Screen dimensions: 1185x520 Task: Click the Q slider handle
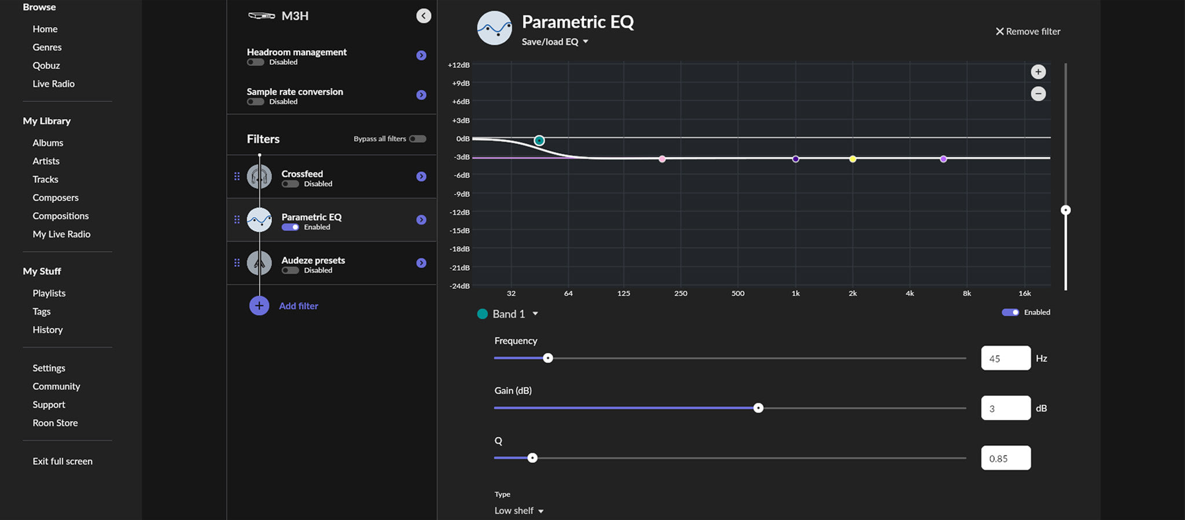coord(532,458)
